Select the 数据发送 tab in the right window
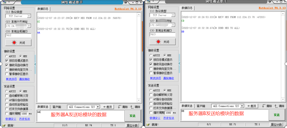This screenshot has width=287, height=128. [x=187, y=106]
